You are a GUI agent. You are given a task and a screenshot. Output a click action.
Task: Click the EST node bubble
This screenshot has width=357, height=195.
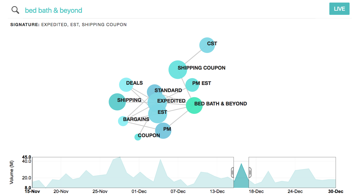pos(158,114)
